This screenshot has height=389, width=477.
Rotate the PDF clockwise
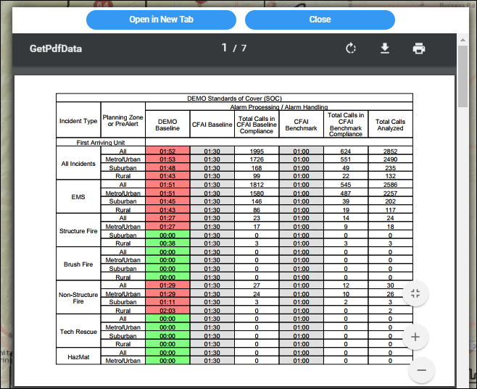(x=351, y=49)
